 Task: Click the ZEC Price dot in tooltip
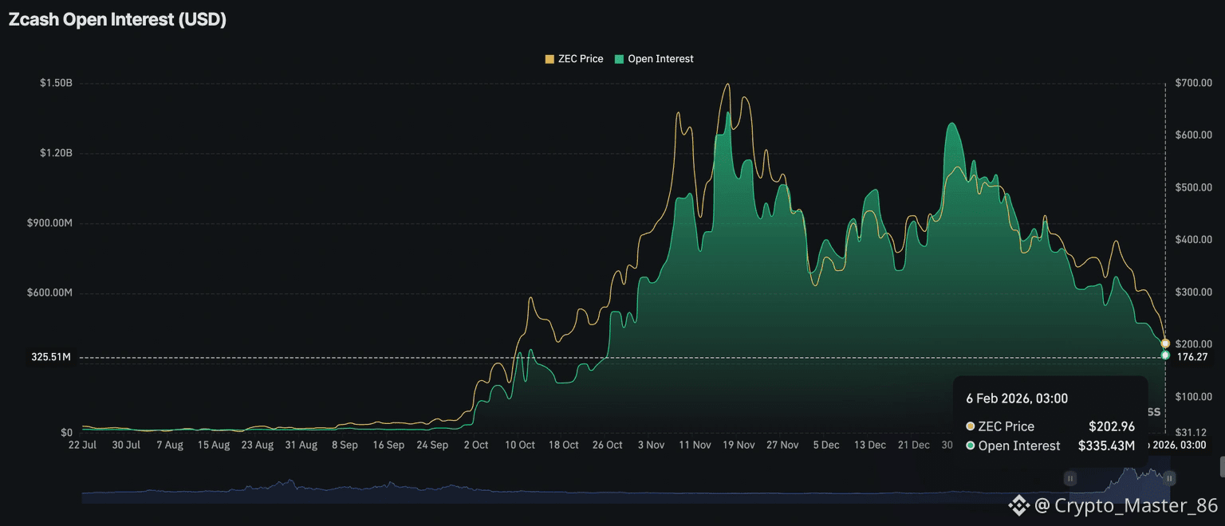(970, 426)
